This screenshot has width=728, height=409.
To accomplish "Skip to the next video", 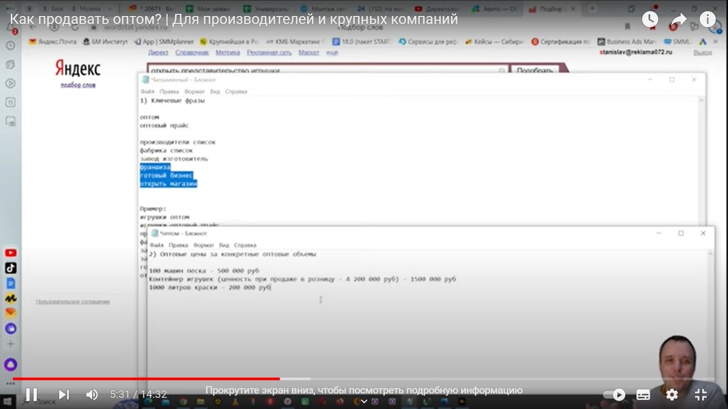I will (x=64, y=394).
